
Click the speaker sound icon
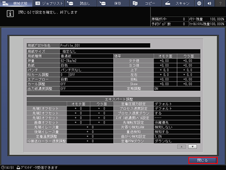coord(209,3)
